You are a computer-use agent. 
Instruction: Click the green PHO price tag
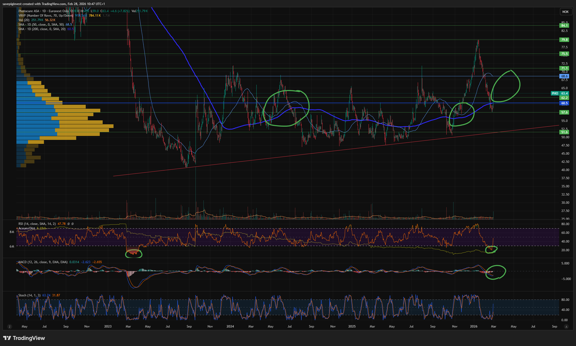coord(555,93)
